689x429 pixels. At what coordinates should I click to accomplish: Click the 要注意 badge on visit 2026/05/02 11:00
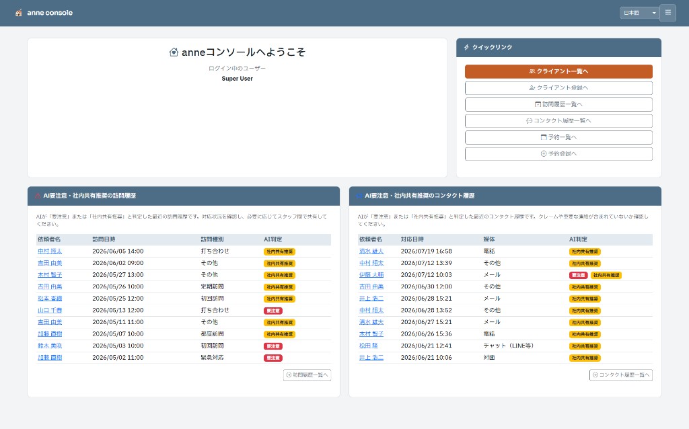[273, 358]
